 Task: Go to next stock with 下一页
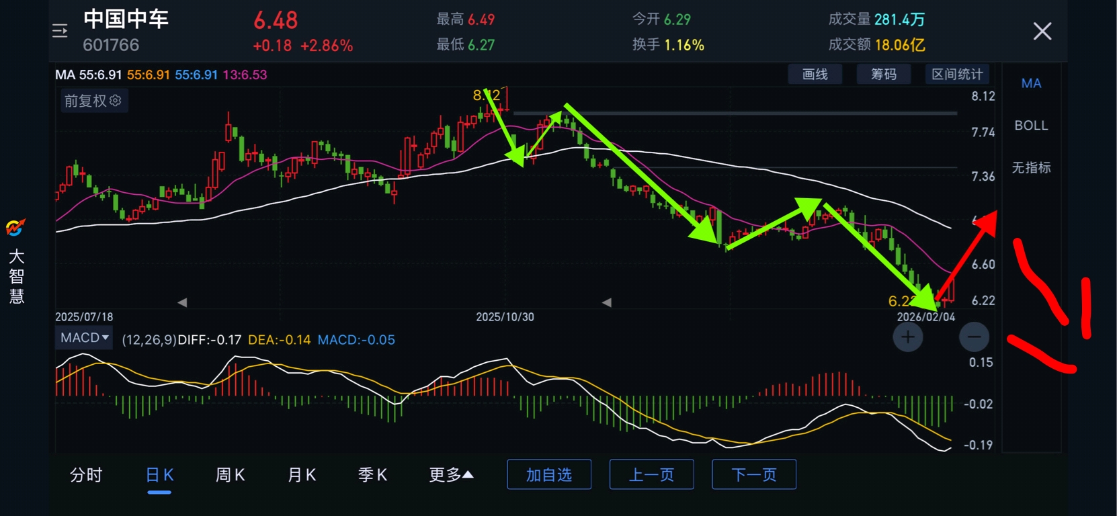(754, 474)
